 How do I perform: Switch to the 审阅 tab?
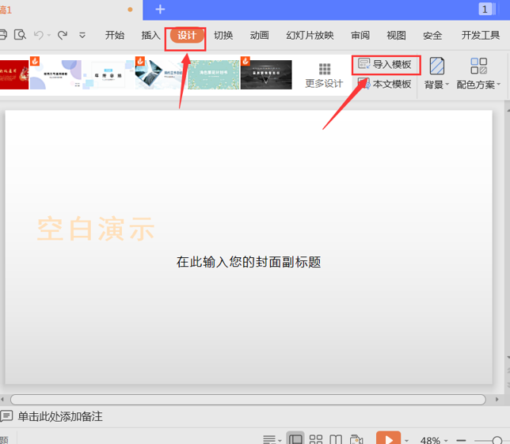360,35
